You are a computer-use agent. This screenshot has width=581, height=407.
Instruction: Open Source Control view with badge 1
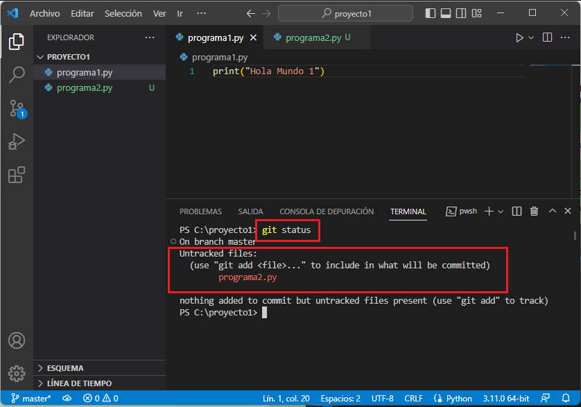click(17, 109)
